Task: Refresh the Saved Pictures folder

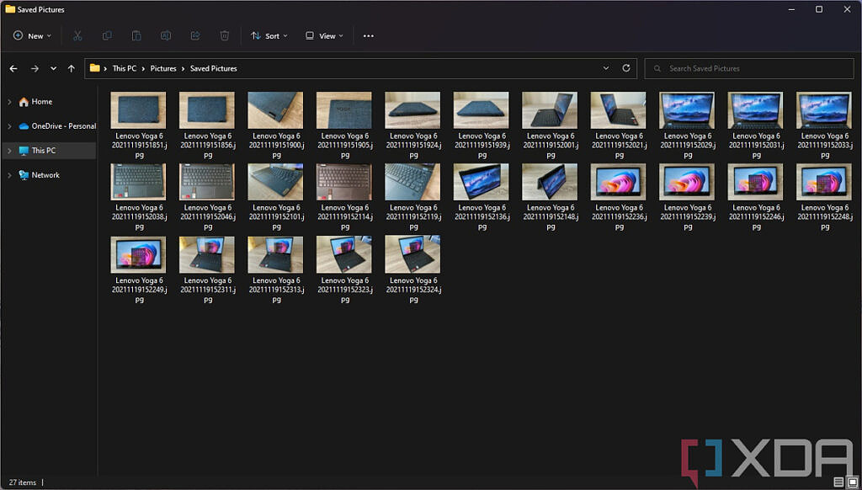Action: 625,68
